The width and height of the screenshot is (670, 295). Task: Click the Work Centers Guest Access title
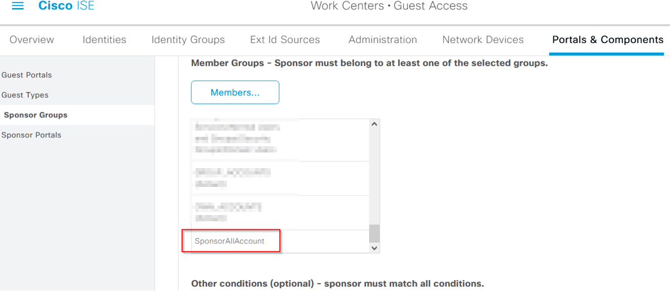pyautogui.click(x=389, y=6)
